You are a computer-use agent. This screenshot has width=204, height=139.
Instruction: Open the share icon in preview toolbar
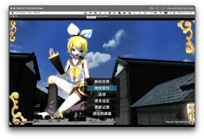[163, 8]
